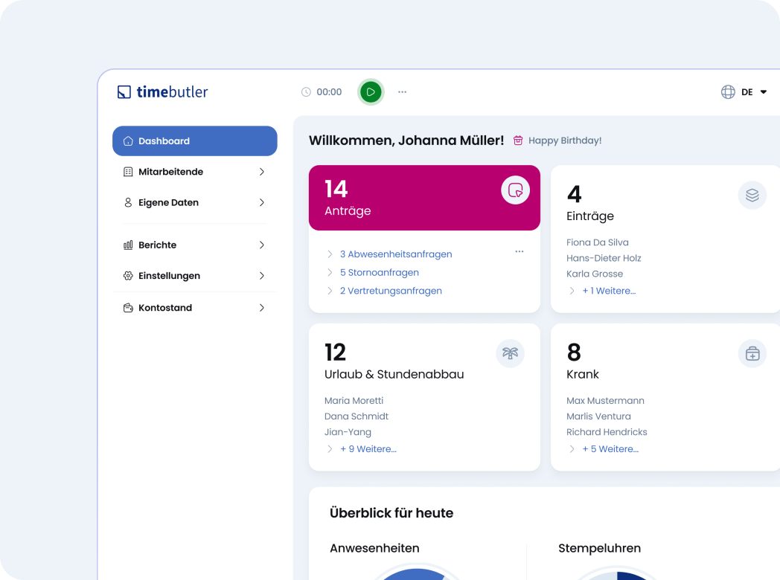This screenshot has height=580, width=780.
Task: Show + 9 Weitere vacation entries
Action: [368, 449]
